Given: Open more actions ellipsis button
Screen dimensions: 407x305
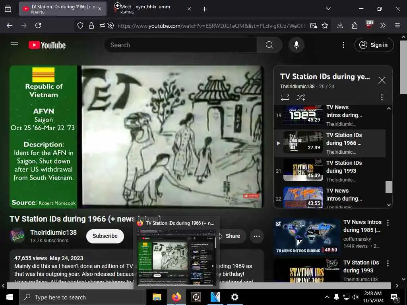Looking at the screenshot, I should coord(257,236).
